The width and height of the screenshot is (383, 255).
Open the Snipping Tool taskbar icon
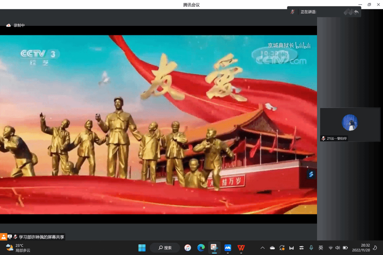click(x=214, y=248)
